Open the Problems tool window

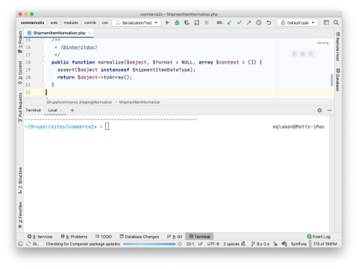tap(74, 236)
